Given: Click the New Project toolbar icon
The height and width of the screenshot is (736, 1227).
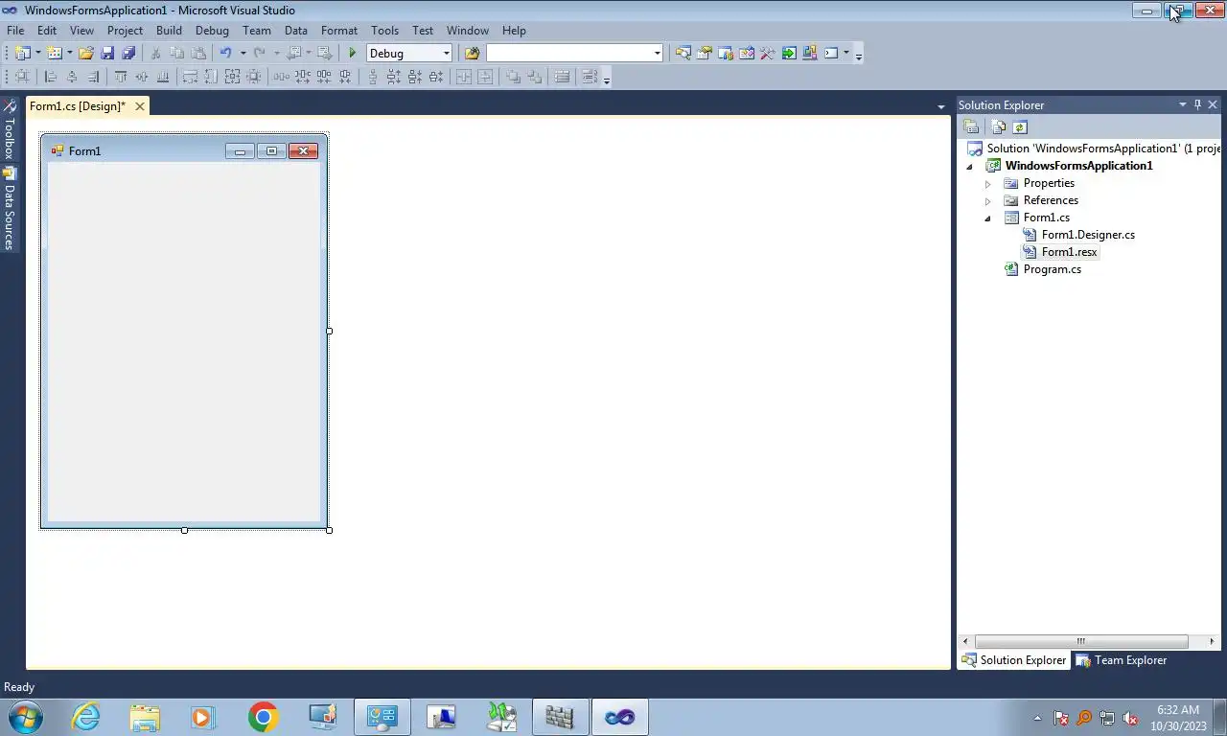Looking at the screenshot, I should click(21, 54).
